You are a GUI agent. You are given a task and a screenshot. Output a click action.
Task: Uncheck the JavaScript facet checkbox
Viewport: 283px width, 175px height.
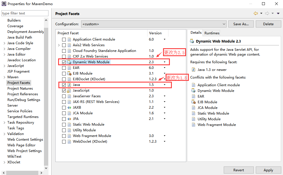[x=64, y=91]
